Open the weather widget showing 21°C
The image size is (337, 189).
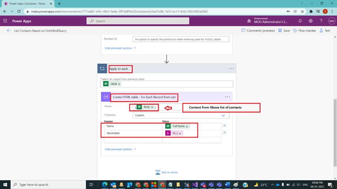click(260, 185)
